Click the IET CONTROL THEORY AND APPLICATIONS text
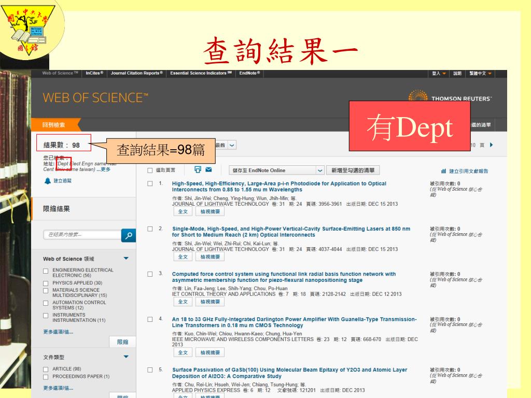The width and height of the screenshot is (531, 398). (x=224, y=294)
